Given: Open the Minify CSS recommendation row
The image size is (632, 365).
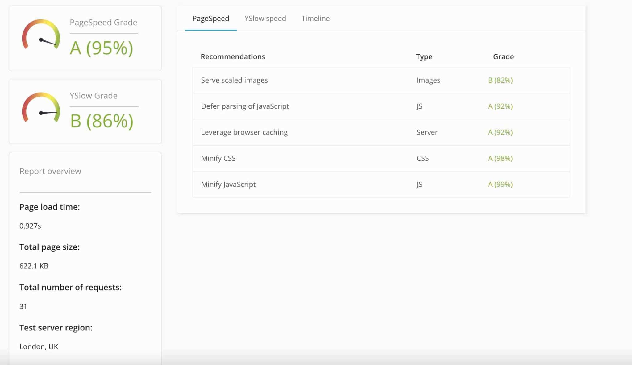Looking at the screenshot, I should coord(218,158).
